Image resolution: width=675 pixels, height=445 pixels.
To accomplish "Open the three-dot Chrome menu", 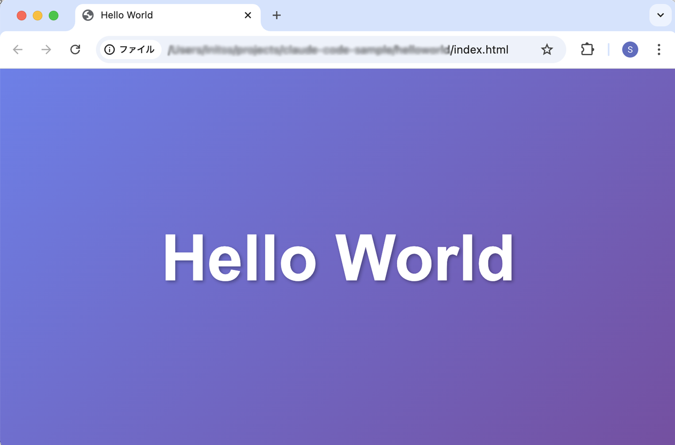I will pyautogui.click(x=659, y=49).
